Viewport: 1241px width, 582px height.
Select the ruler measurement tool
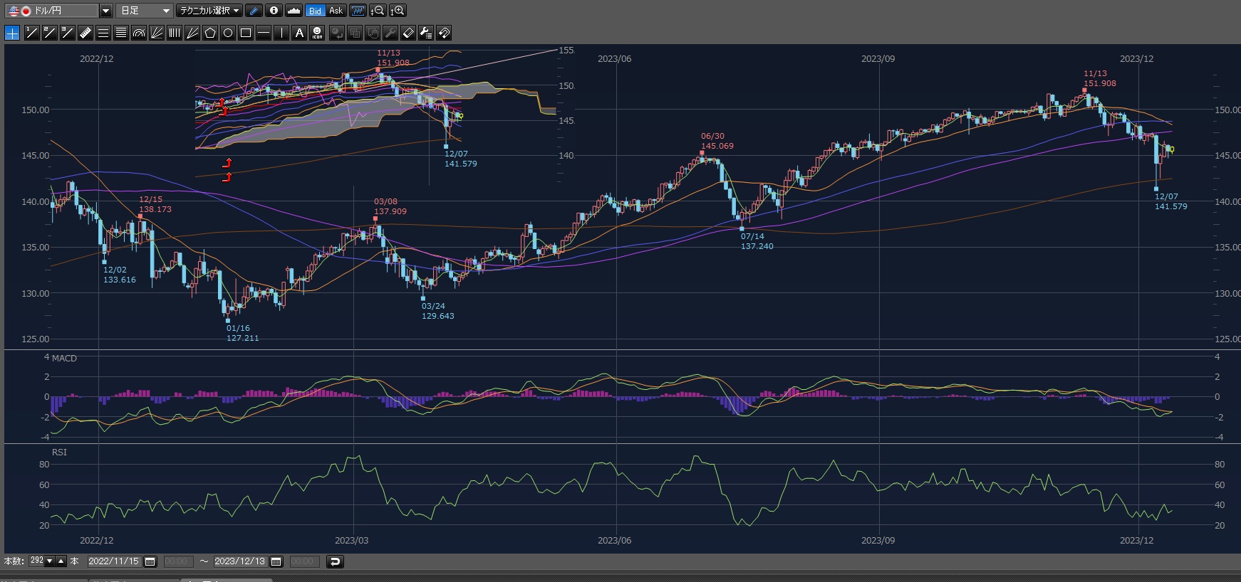tap(85, 33)
